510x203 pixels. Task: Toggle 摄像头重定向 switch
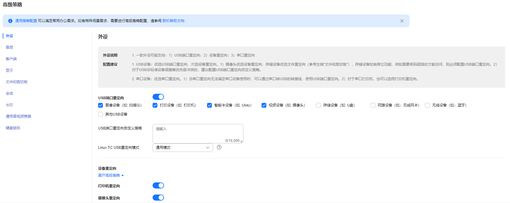click(158, 198)
